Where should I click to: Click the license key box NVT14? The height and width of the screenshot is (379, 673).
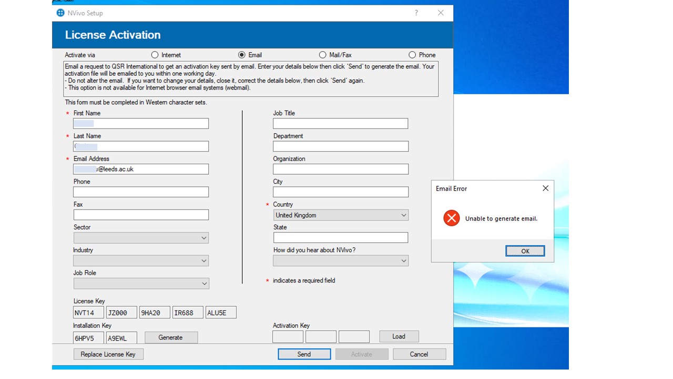88,313
